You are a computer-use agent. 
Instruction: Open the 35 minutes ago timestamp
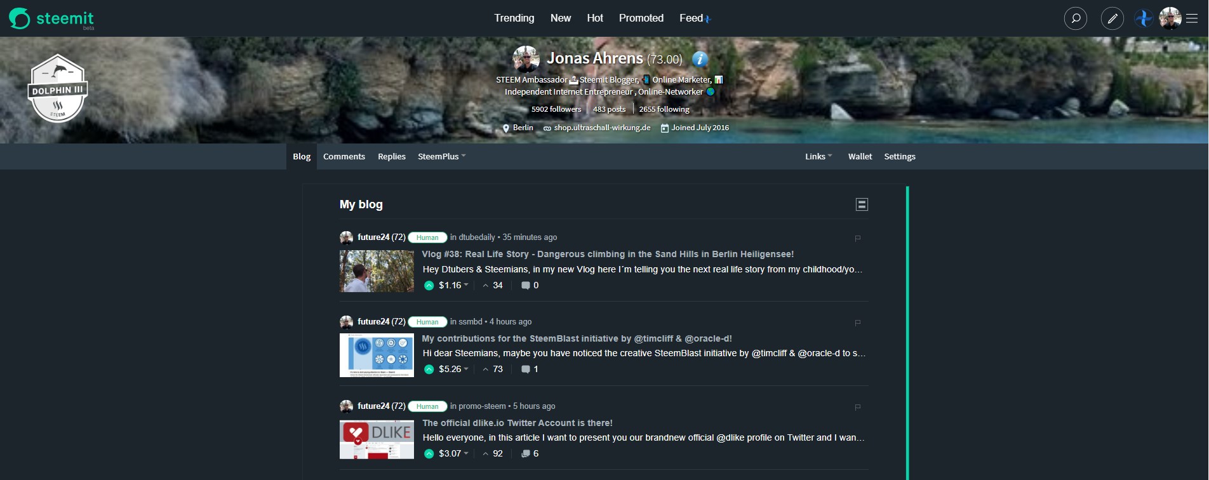[x=530, y=237]
